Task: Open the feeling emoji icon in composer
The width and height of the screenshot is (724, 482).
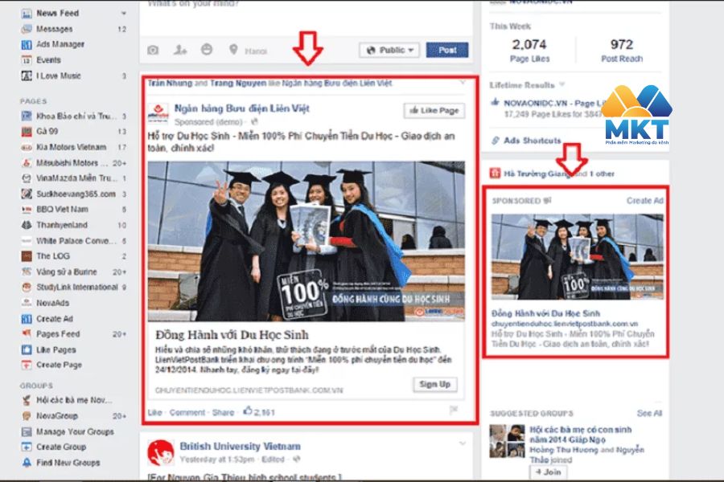Action: point(206,48)
